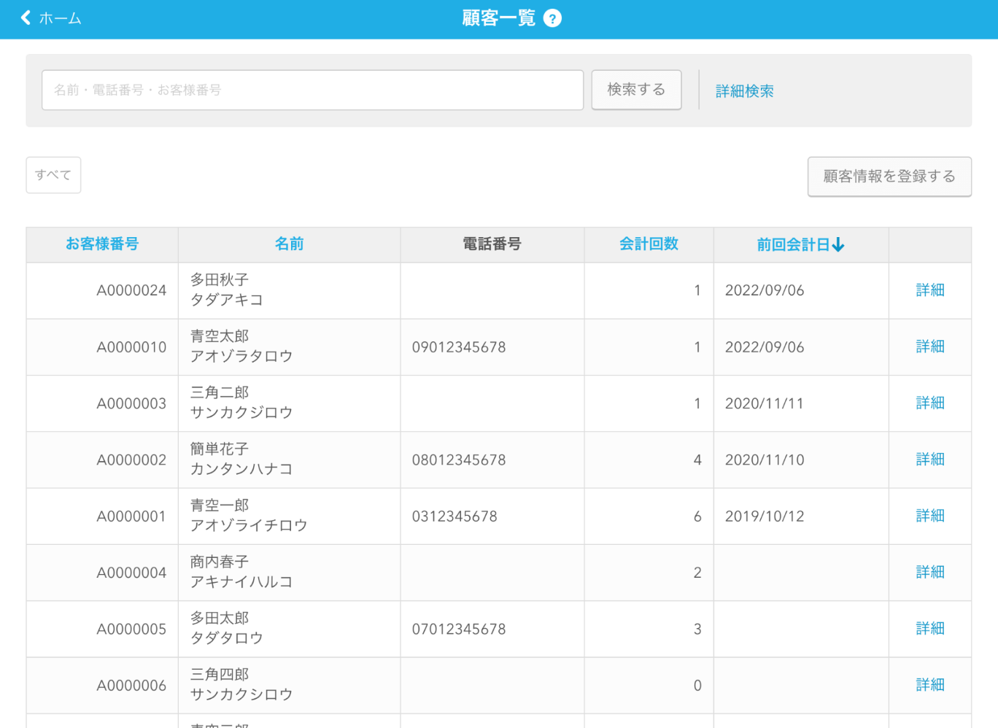The height and width of the screenshot is (728, 998).
Task: Open the 詳細検索 link
Action: (x=744, y=91)
